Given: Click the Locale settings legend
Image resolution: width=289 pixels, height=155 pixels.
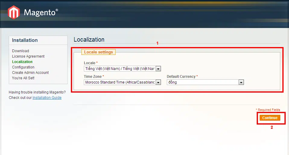Looking at the screenshot, I should point(98,52).
